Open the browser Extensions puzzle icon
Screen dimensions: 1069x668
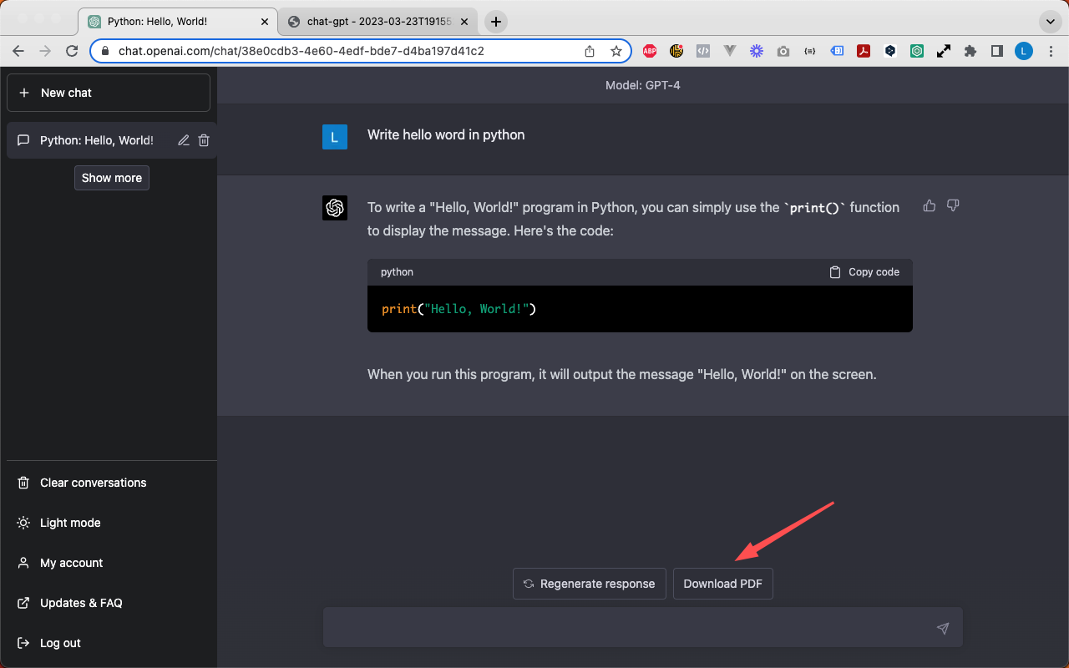click(970, 51)
